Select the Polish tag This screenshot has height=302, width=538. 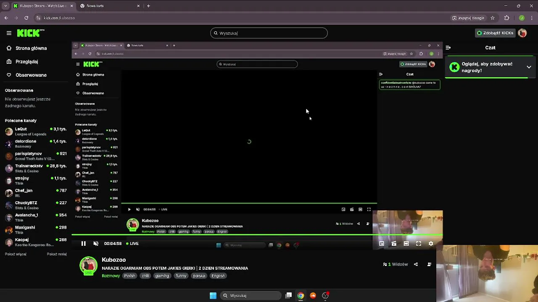click(x=129, y=276)
